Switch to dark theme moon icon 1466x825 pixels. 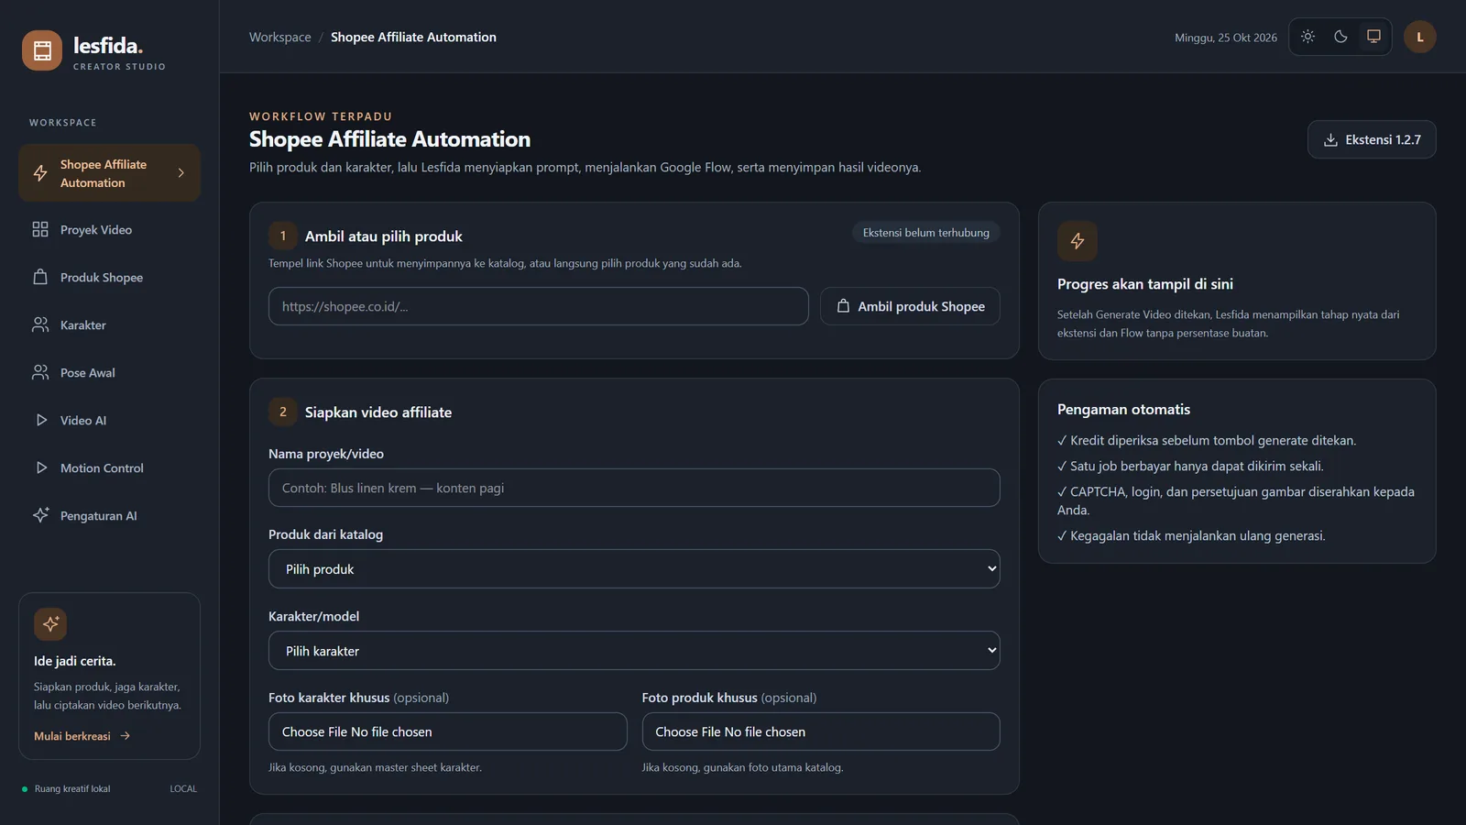coord(1340,37)
